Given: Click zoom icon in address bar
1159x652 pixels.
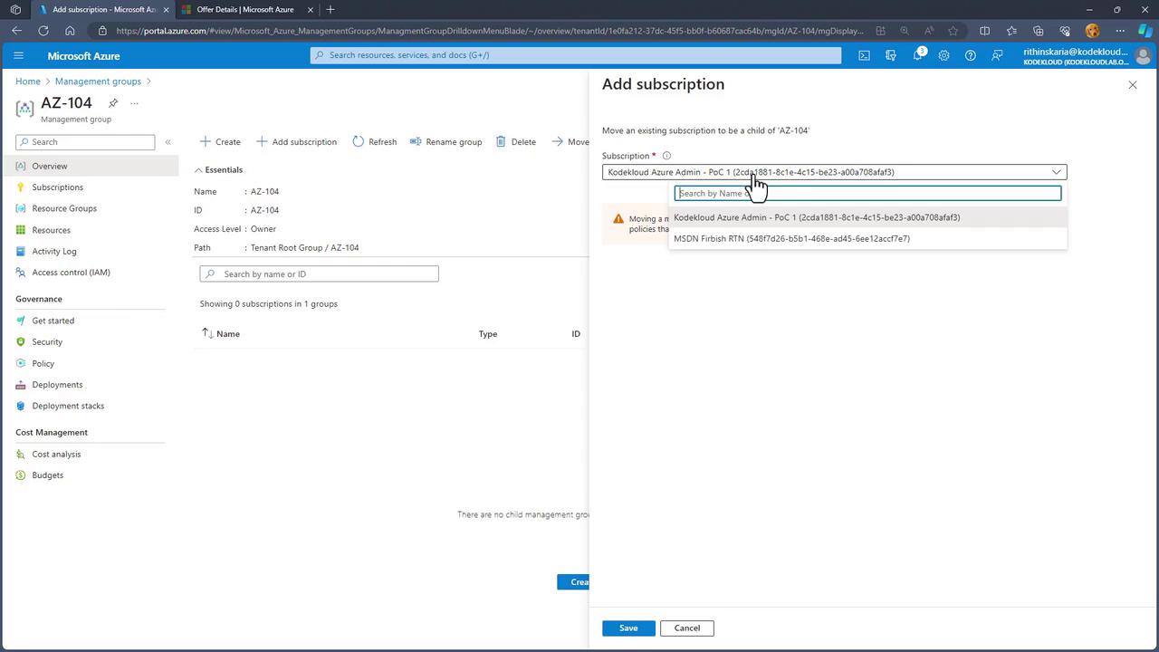Looking at the screenshot, I should pyautogui.click(x=904, y=31).
